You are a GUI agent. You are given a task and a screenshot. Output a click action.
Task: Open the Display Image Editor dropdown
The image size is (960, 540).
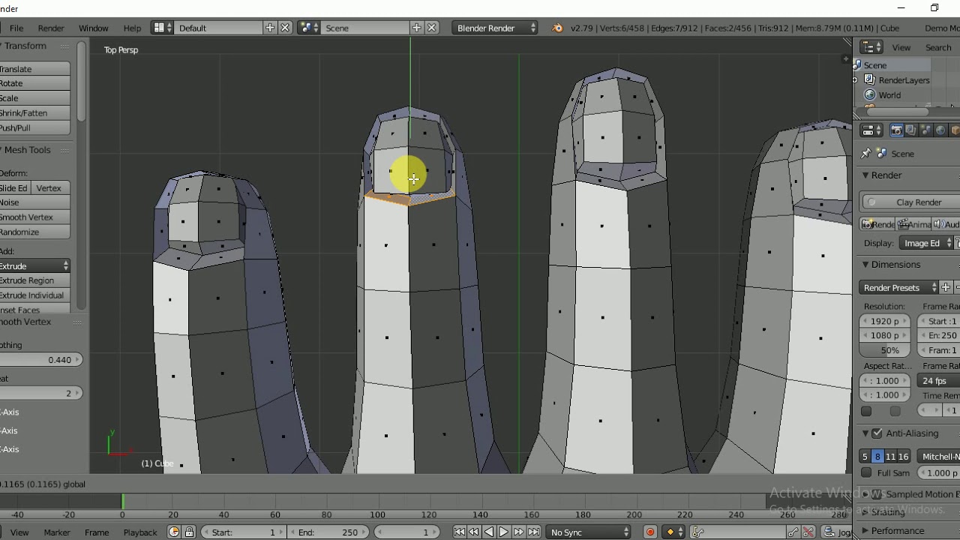[x=927, y=243]
